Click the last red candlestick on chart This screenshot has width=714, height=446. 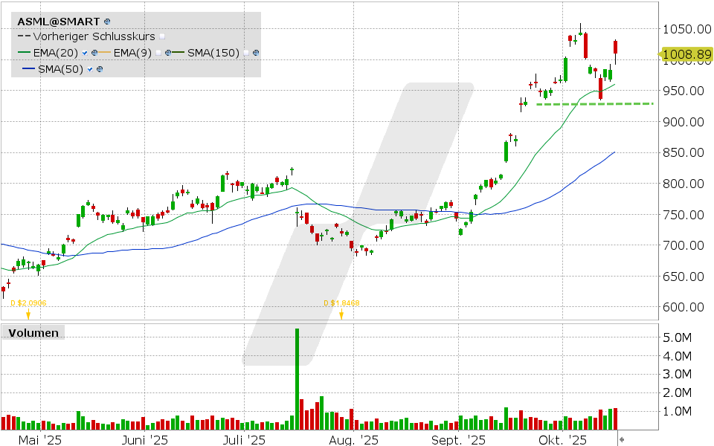pyautogui.click(x=616, y=47)
